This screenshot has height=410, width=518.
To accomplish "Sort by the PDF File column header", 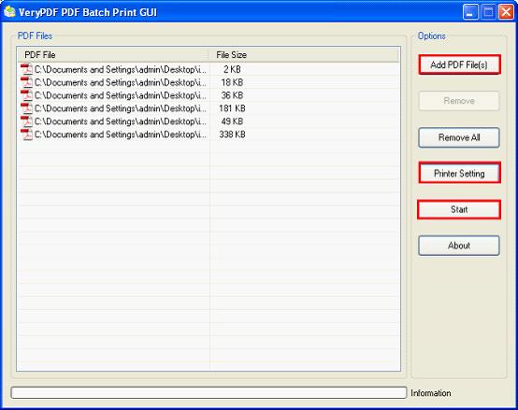I will click(113, 55).
